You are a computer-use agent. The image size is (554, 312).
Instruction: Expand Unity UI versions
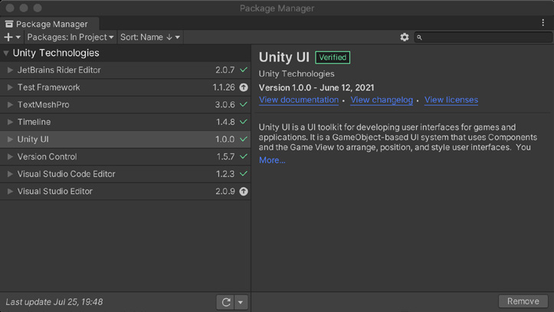coord(10,140)
